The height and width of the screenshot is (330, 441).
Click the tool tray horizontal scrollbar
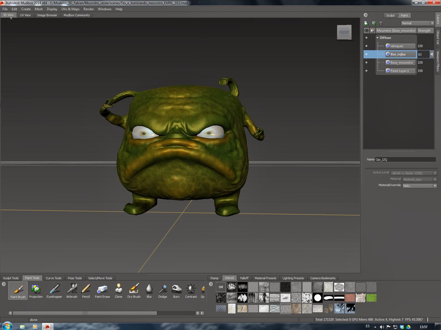coord(85,313)
